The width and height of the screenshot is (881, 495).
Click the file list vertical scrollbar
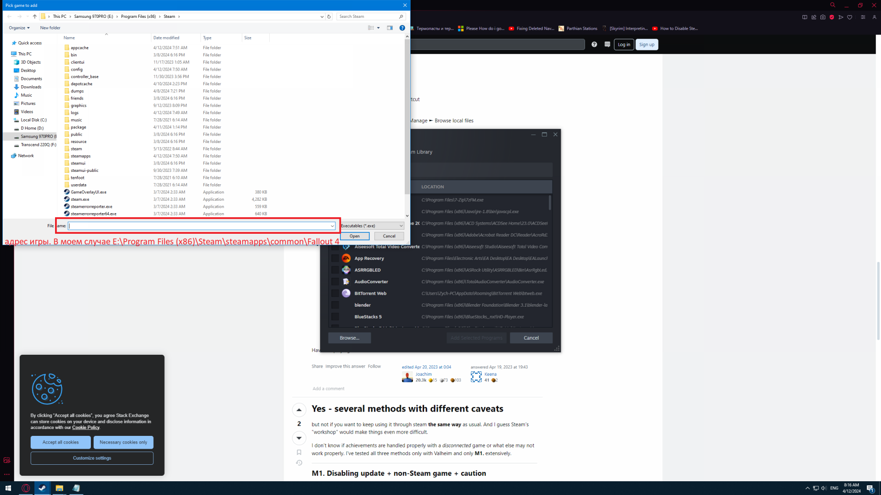pos(407,115)
